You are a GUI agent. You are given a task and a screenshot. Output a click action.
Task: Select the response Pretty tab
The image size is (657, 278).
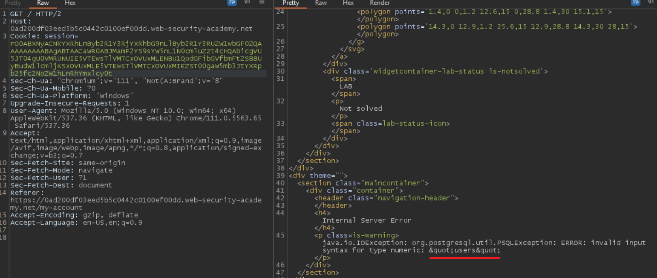pyautogui.click(x=291, y=3)
